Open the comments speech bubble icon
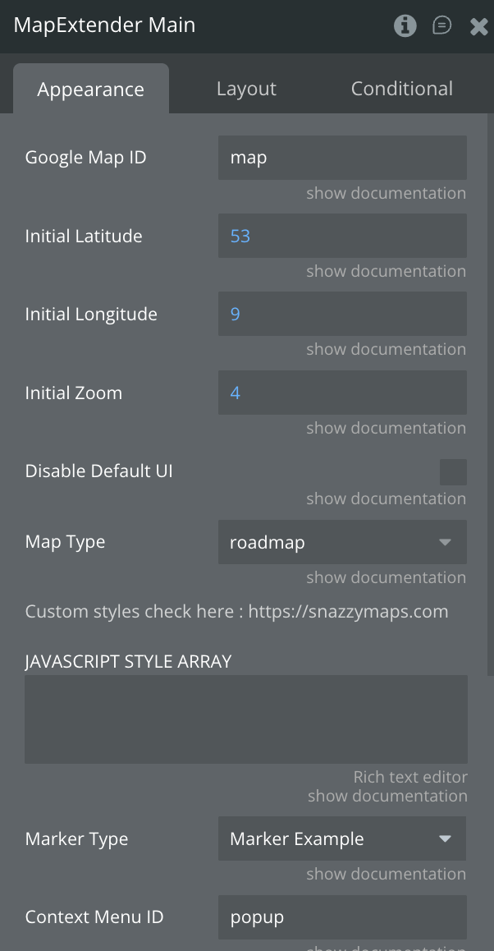Viewport: 494px width, 951px height. coord(441,25)
